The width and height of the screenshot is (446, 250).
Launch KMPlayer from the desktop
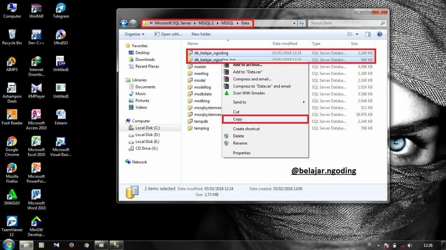tap(36, 90)
